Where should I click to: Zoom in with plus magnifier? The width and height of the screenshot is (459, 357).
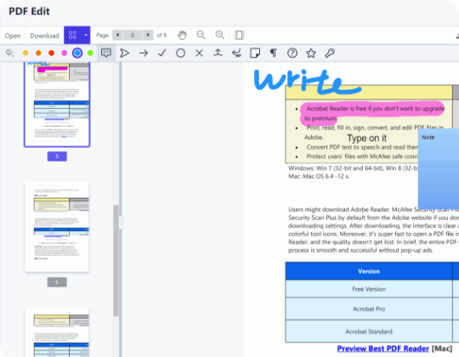pos(220,35)
